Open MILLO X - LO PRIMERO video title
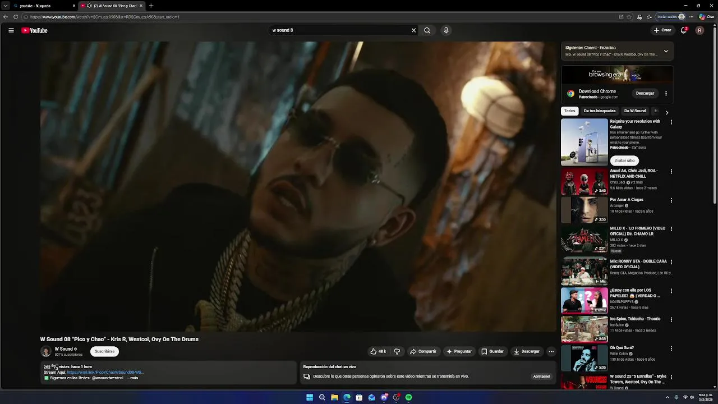 638,231
